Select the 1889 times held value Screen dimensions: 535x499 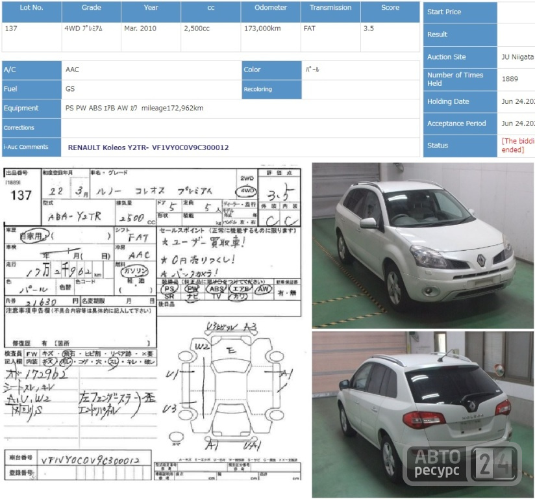[510, 79]
